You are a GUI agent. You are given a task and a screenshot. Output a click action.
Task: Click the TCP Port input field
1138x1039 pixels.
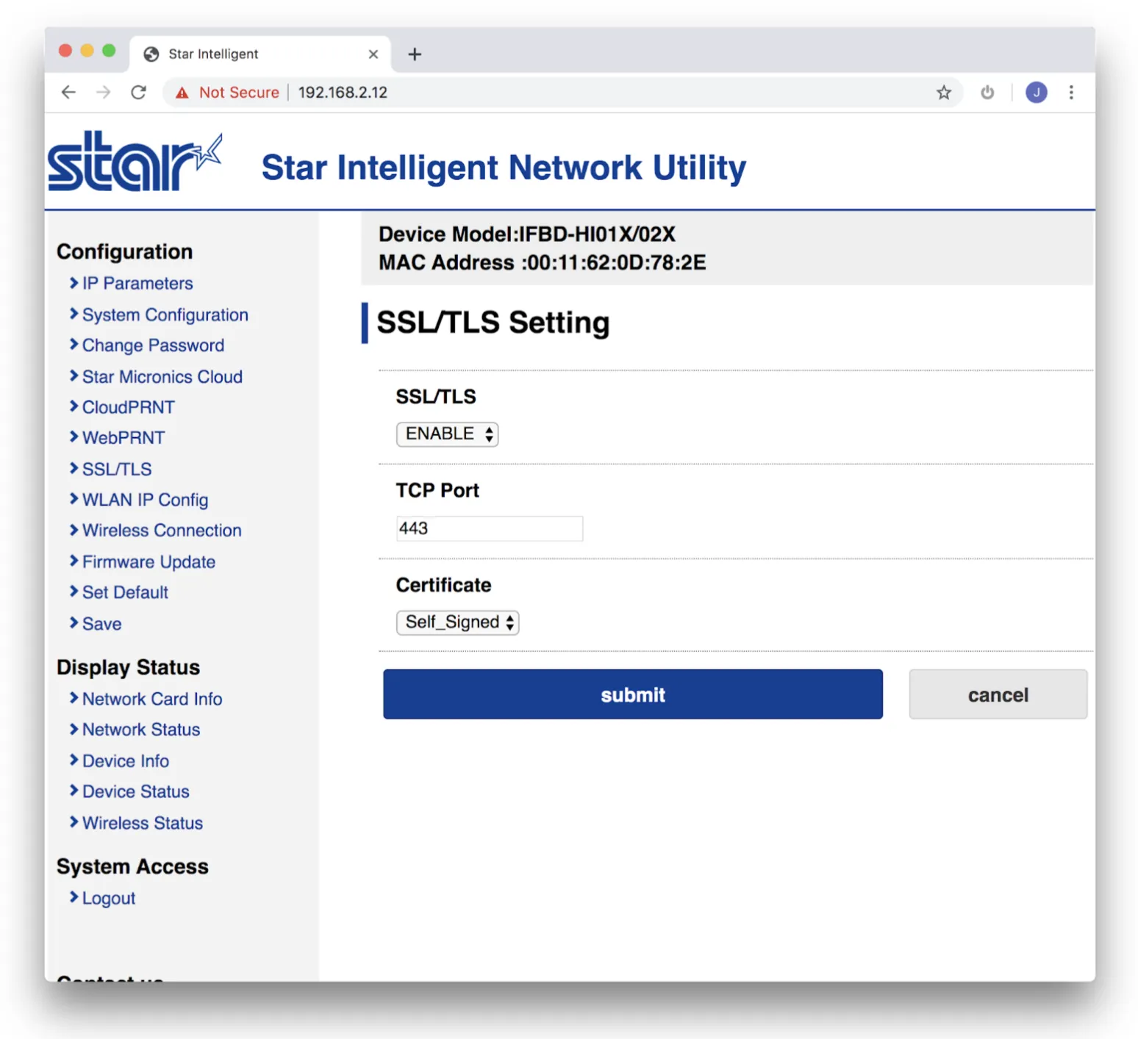[490, 528]
